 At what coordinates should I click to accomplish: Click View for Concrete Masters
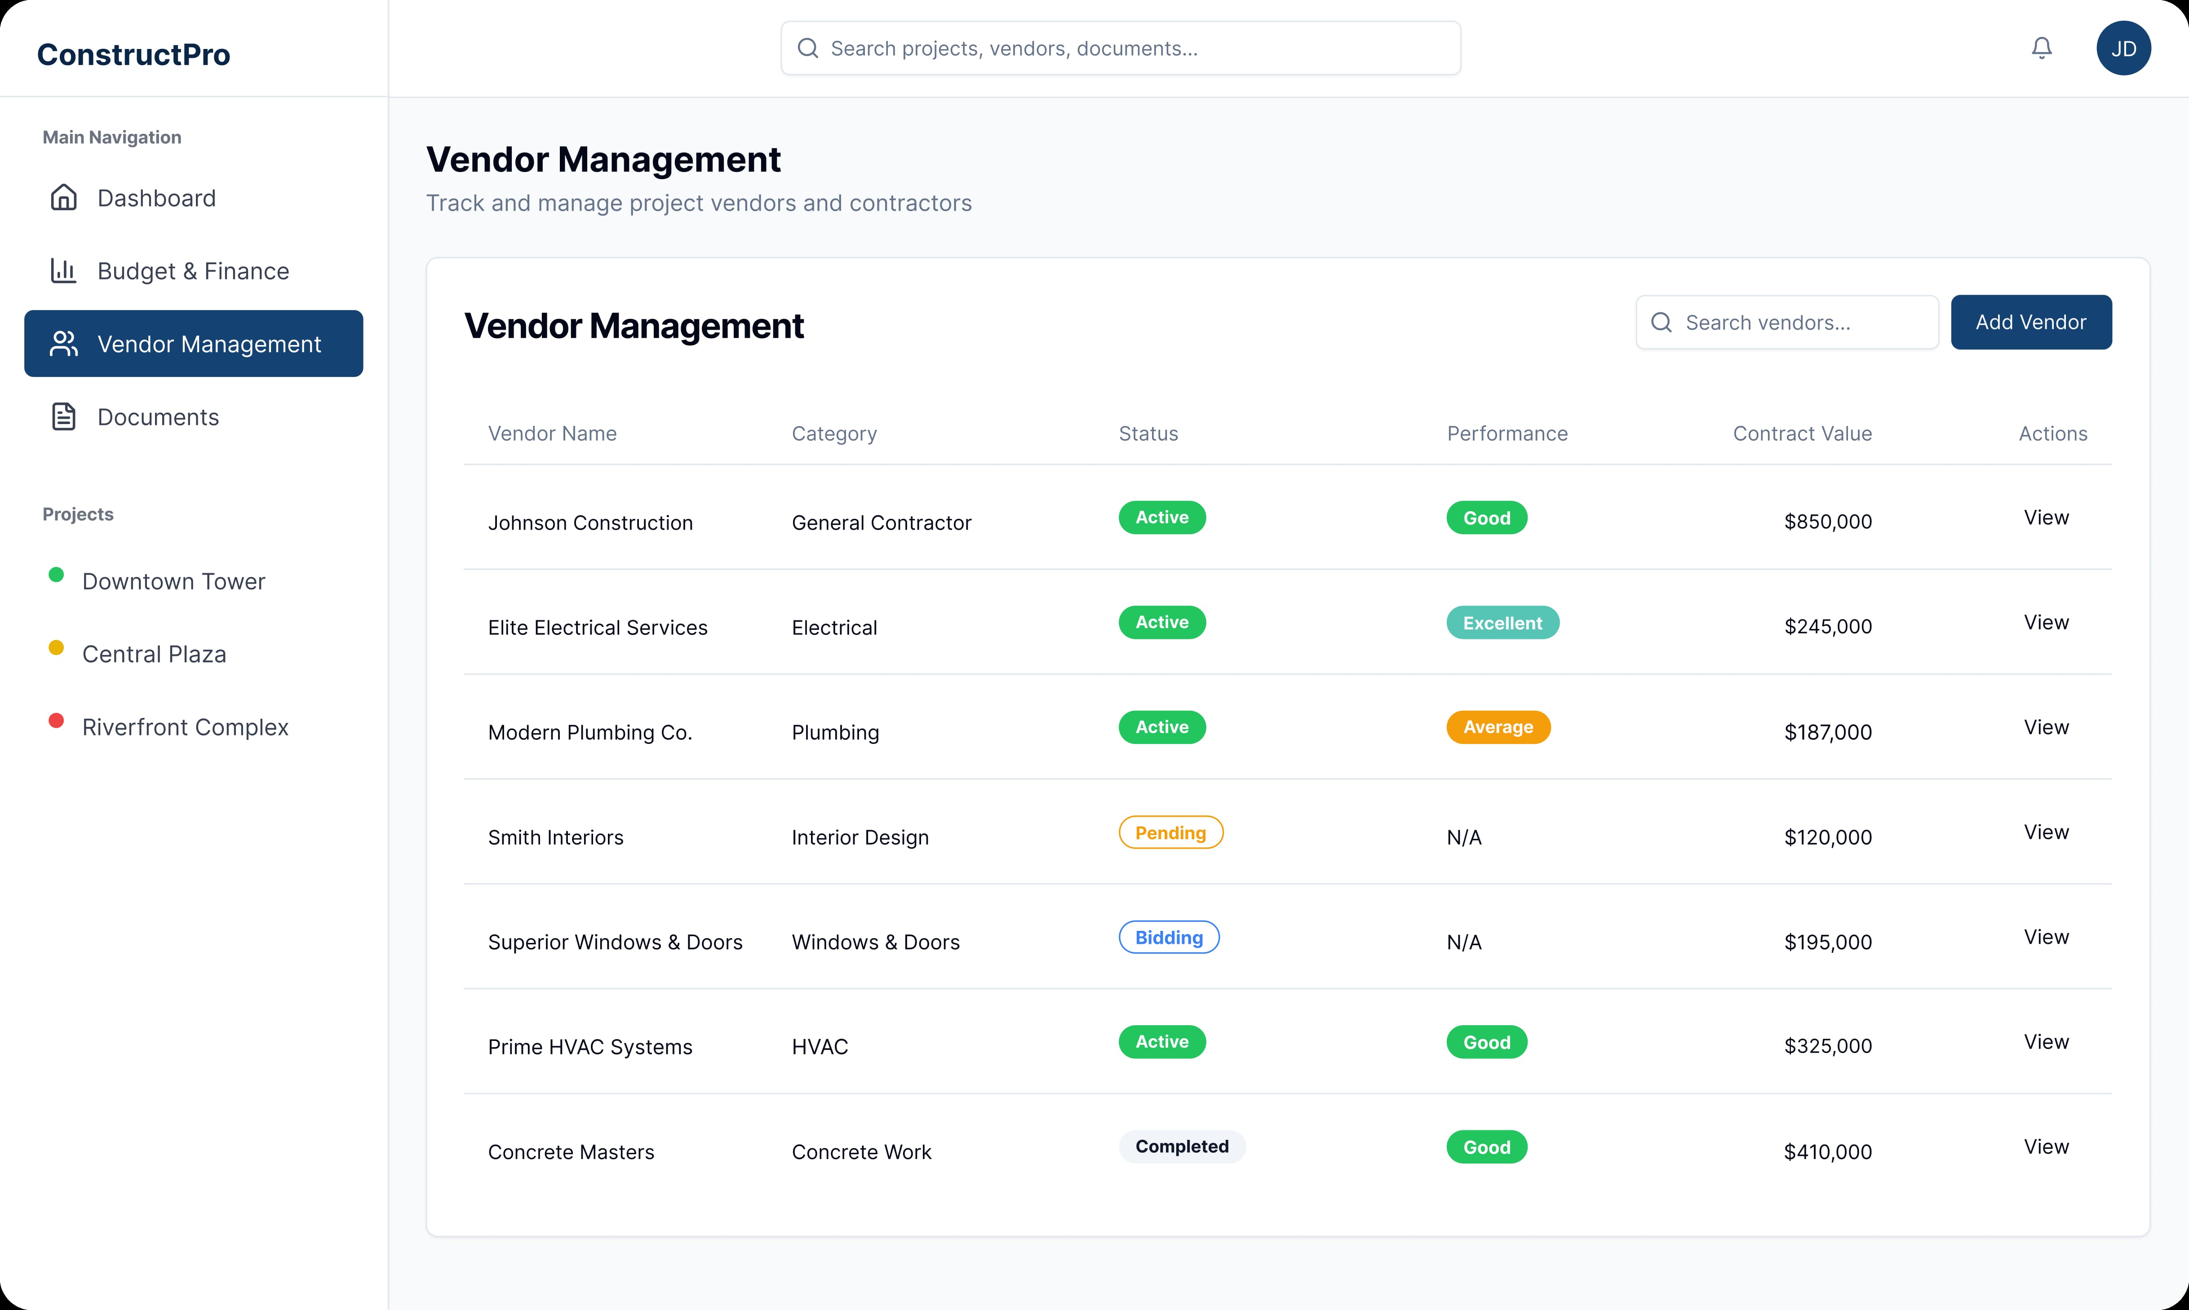2045,1146
